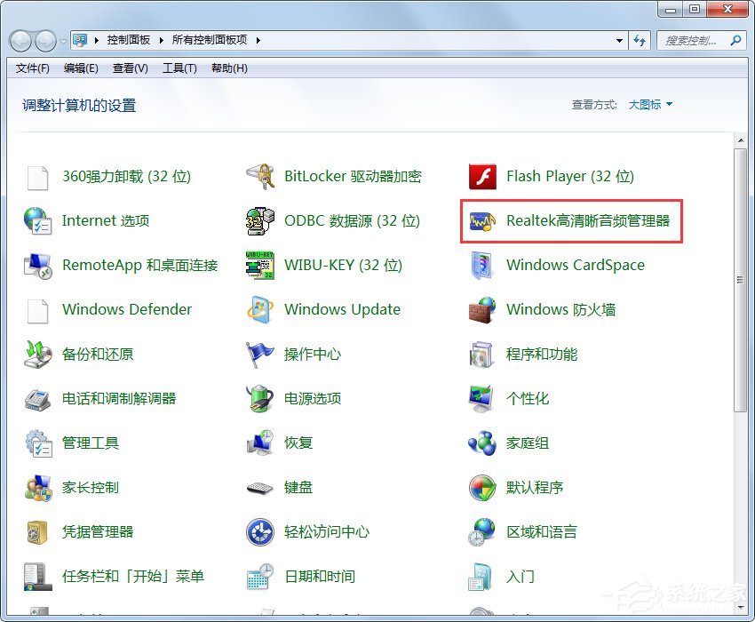Open the 帮助(H) menu
755x622 pixels.
[229, 68]
